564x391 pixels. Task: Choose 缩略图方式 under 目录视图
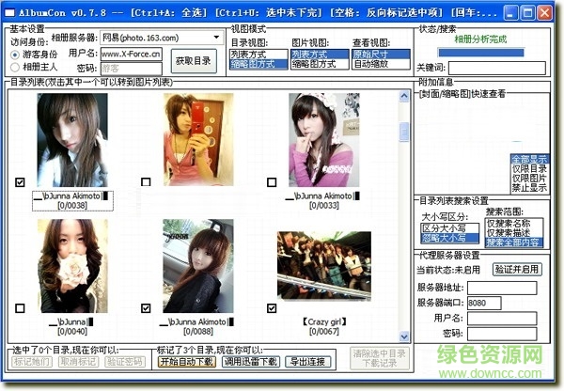point(258,64)
